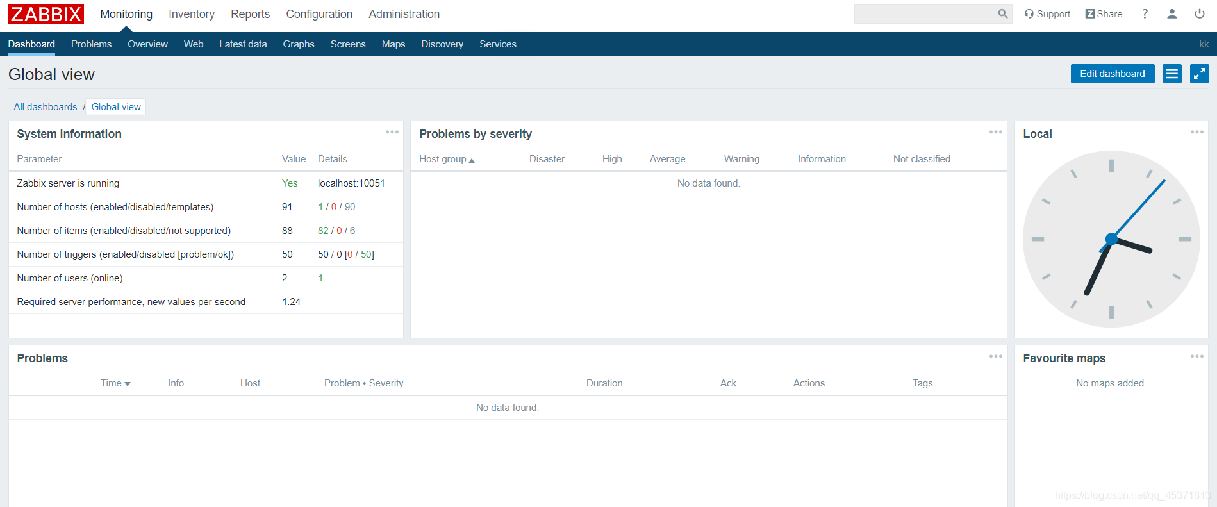Switch to the Latest data tab
Image resolution: width=1217 pixels, height=507 pixels.
pos(242,44)
